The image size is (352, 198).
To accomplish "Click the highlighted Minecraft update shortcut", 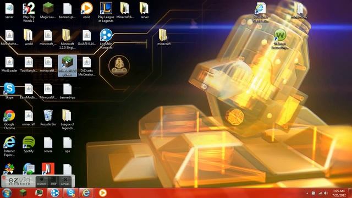I will [x=67, y=66].
